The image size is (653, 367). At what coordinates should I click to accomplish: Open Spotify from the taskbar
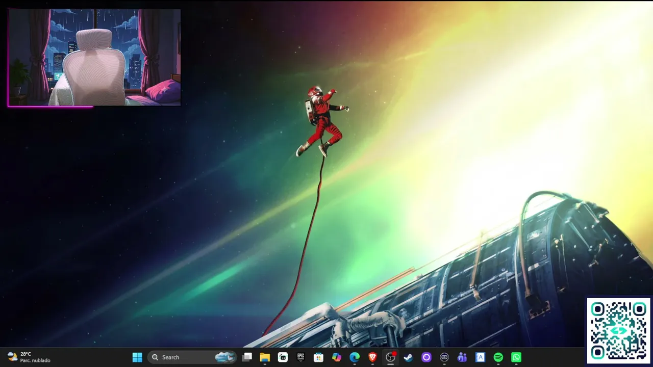498,357
